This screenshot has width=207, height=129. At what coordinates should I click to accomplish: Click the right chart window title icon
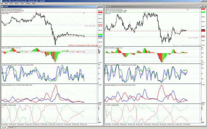click(x=105, y=7)
